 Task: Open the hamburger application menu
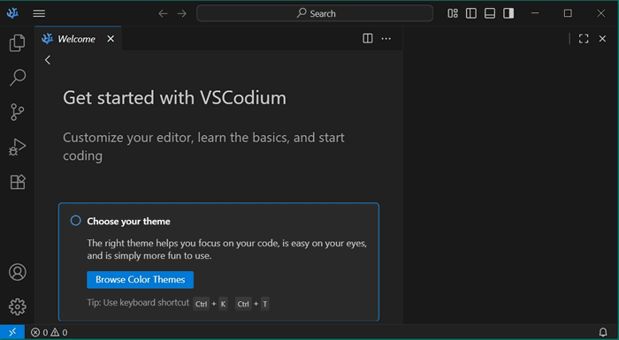[39, 13]
